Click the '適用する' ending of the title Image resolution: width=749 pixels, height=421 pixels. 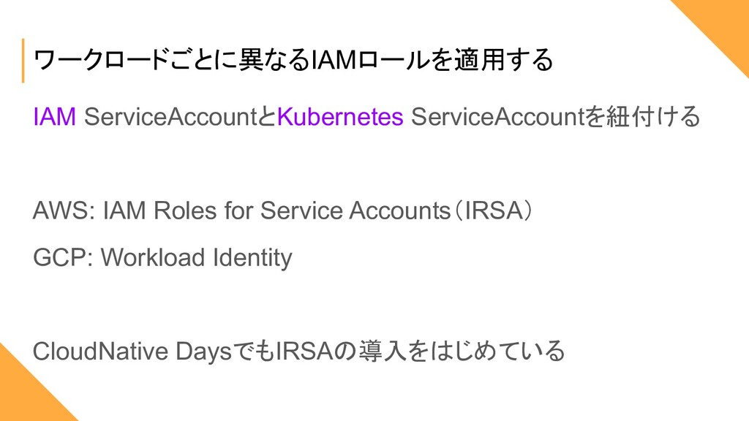[503, 60]
